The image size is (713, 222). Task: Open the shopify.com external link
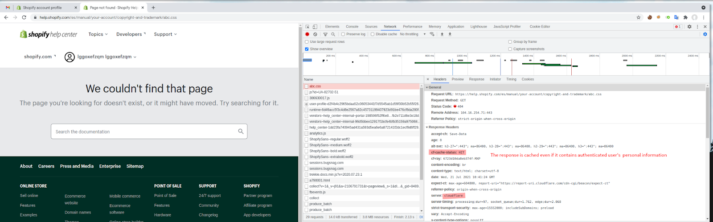pos(40,57)
